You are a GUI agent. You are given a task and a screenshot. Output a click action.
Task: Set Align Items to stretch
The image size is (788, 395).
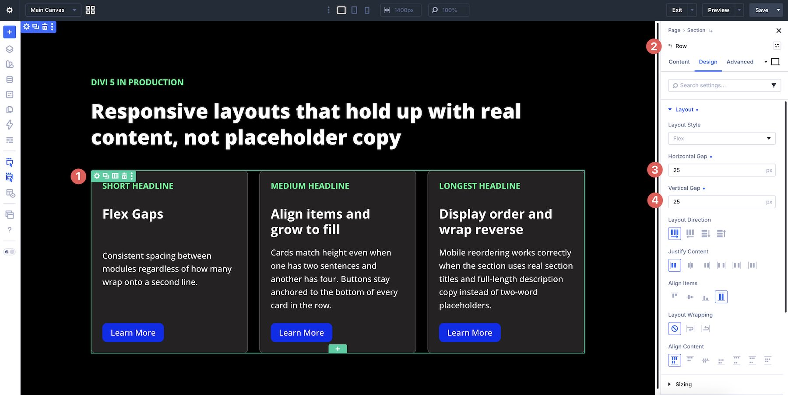[721, 297]
